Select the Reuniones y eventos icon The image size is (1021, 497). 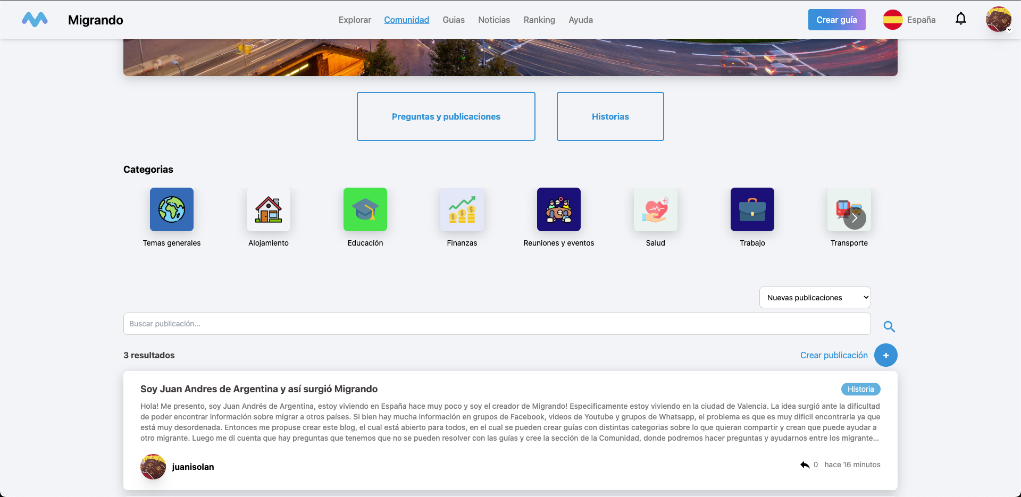559,209
